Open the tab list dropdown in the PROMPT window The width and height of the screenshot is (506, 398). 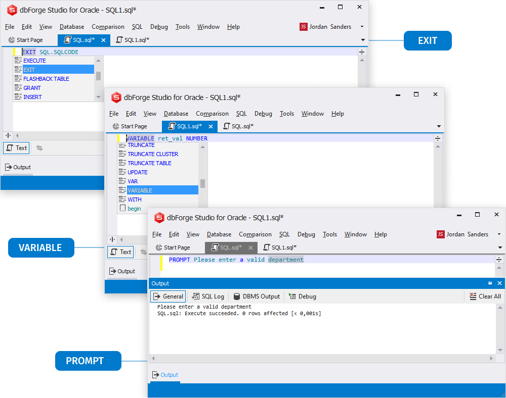[500, 247]
